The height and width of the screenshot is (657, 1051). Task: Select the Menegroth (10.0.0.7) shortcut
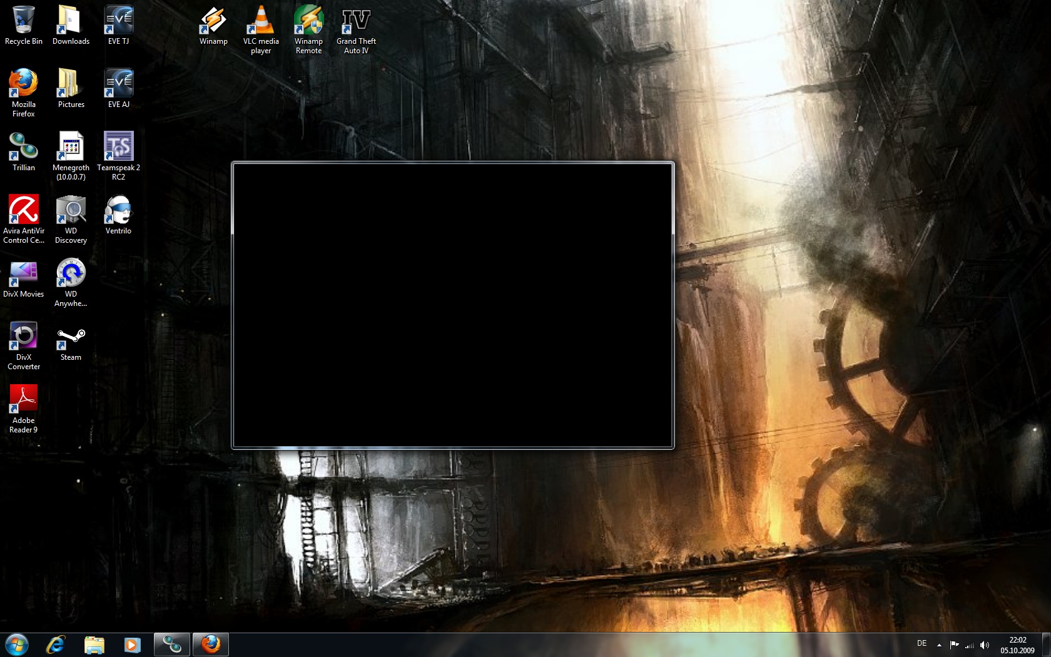pos(71,156)
